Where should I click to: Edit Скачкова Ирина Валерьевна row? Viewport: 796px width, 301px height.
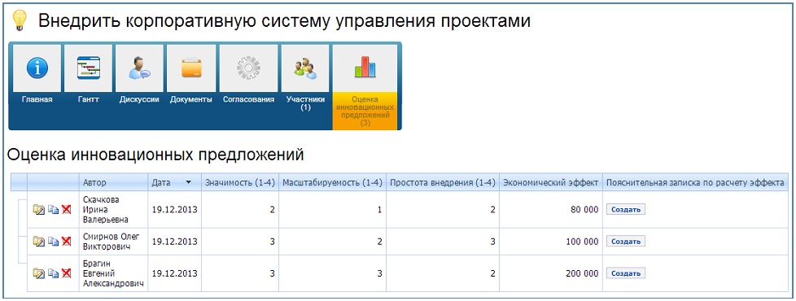[38, 210]
